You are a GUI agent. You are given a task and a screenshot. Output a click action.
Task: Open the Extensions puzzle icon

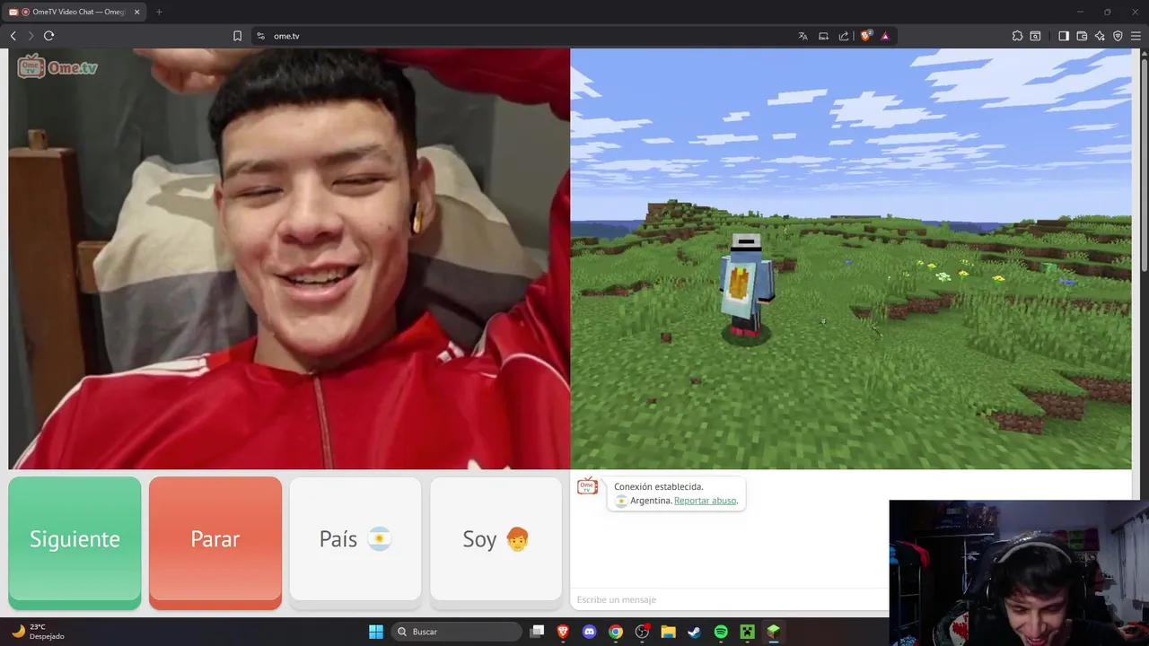point(1017,36)
